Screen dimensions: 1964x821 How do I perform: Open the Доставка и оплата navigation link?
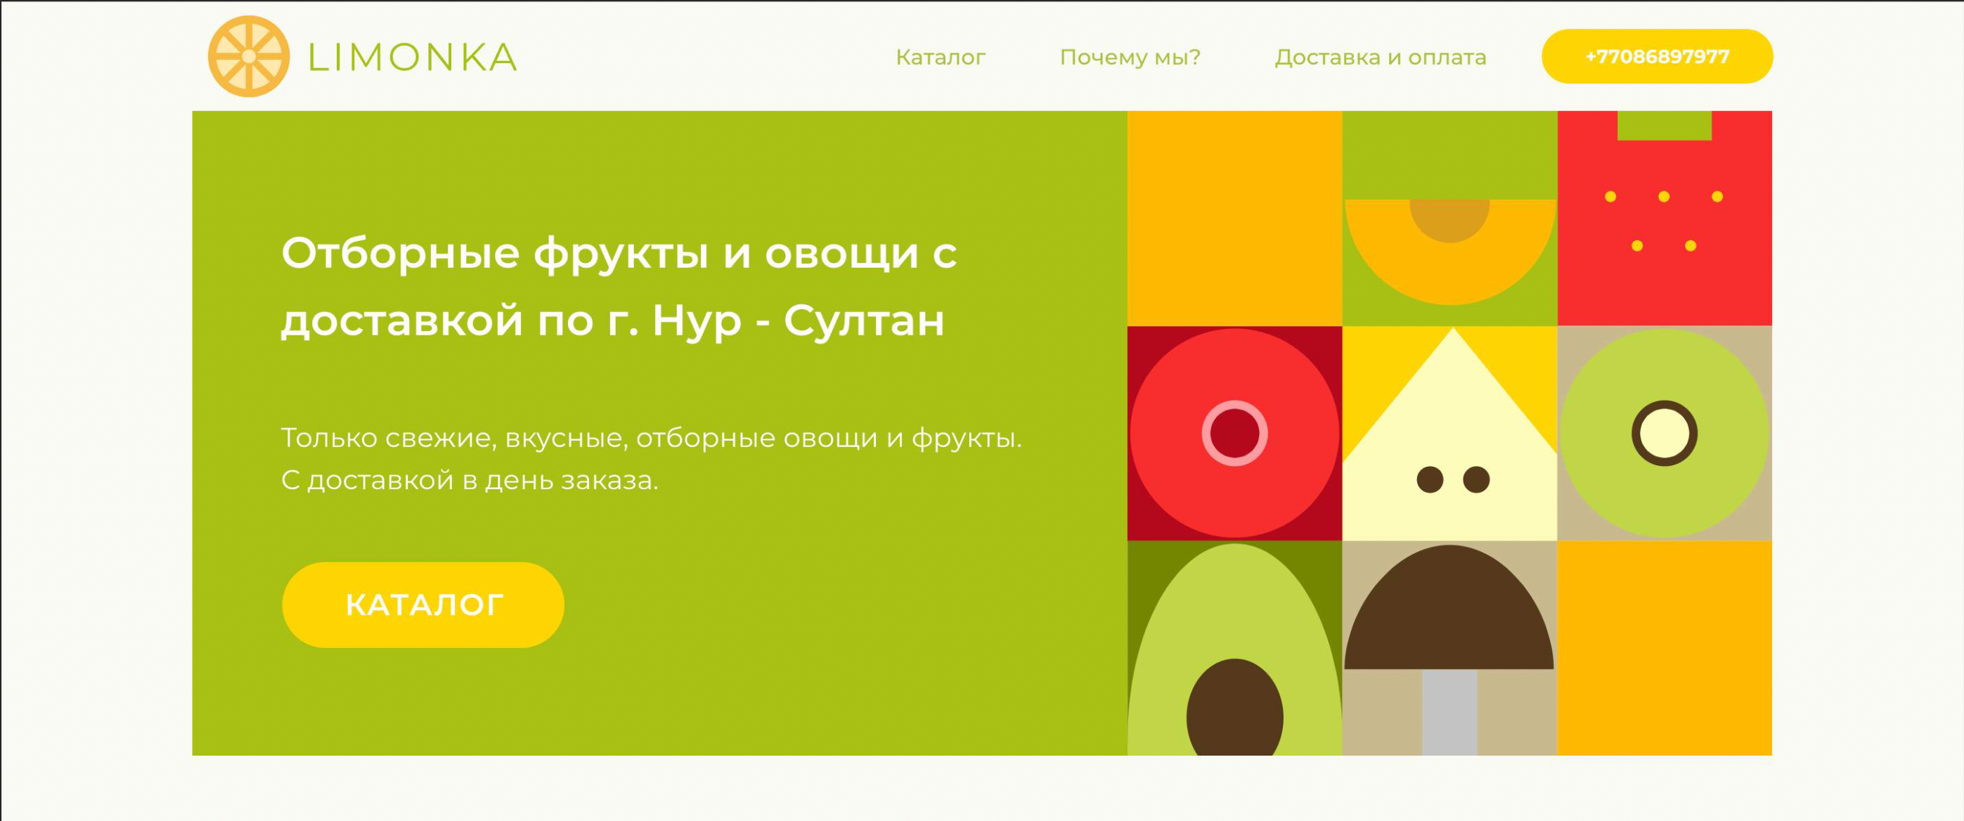coord(1381,57)
